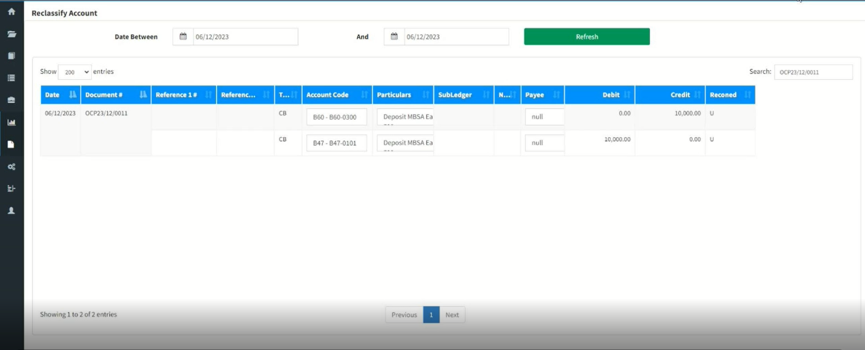This screenshot has height=350, width=865.
Task: Click the list icon in sidebar
Action: point(12,78)
